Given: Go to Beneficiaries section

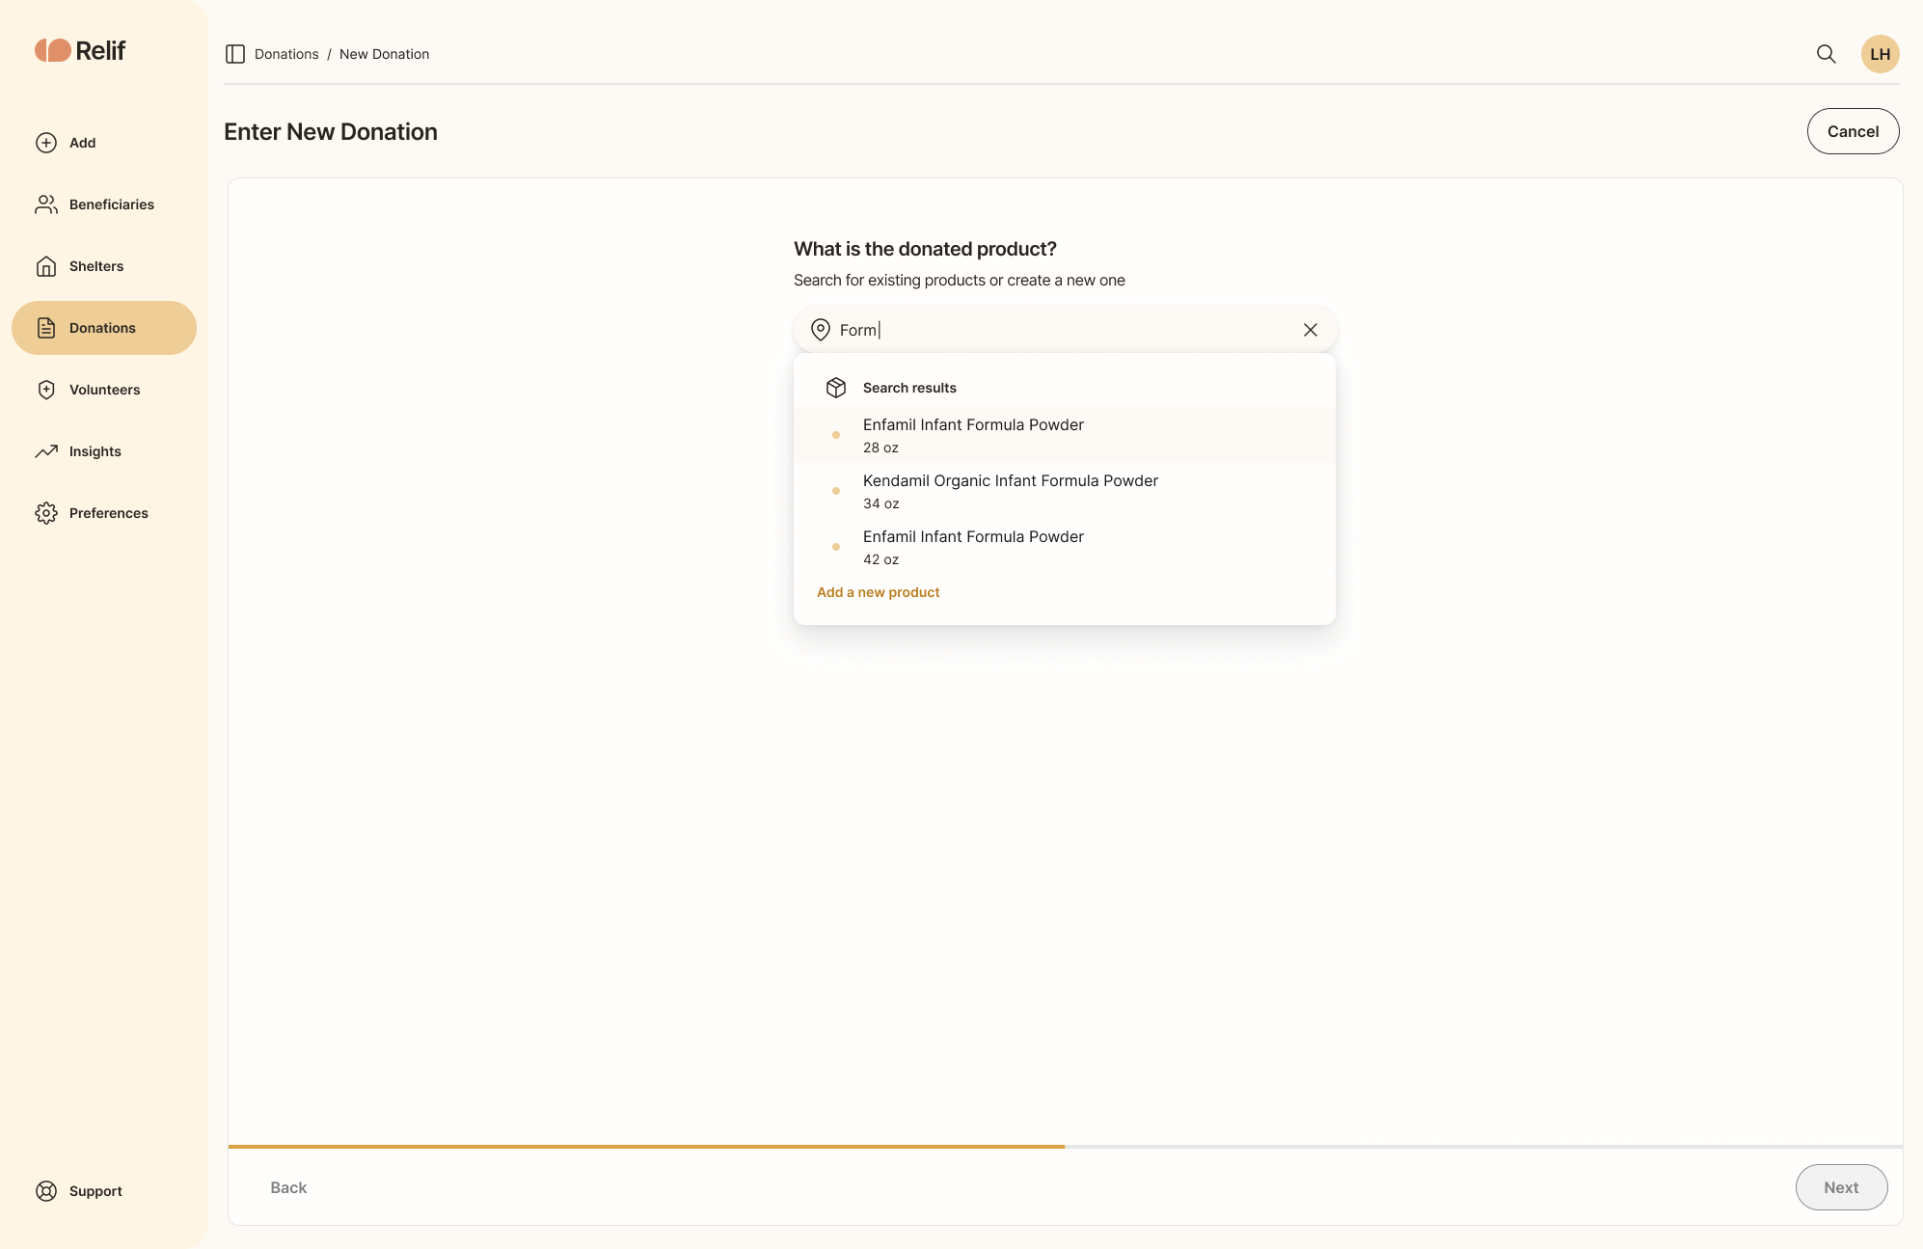Looking at the screenshot, I should tap(104, 204).
